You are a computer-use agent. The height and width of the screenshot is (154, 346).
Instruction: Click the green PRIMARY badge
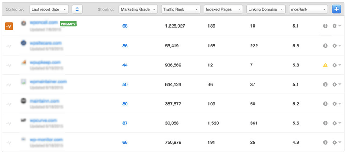pos(69,24)
